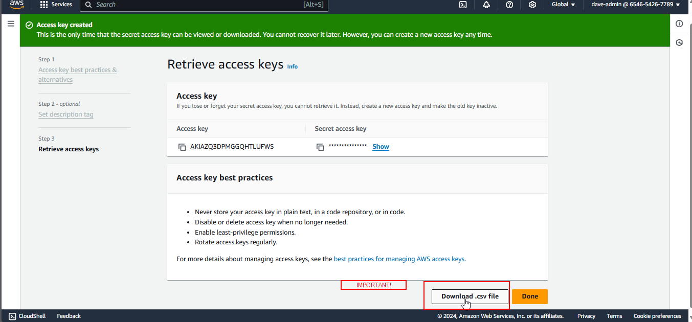Open best practices for managing AWS access keys link
The width and height of the screenshot is (692, 322).
click(x=399, y=259)
